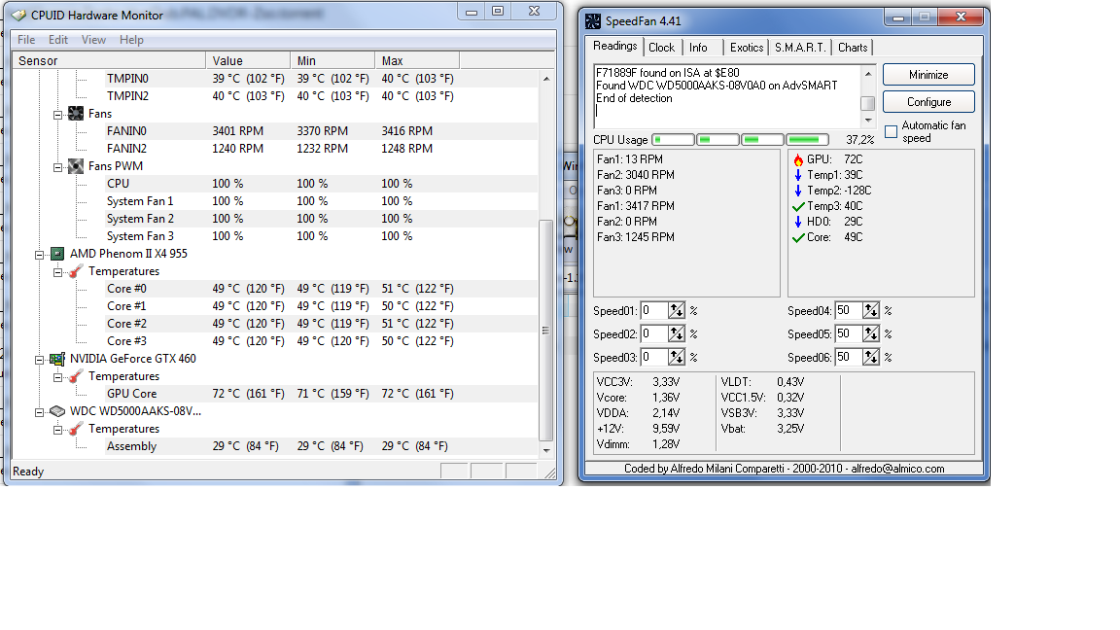Open the View menu in Hardware Monitor

click(x=93, y=40)
